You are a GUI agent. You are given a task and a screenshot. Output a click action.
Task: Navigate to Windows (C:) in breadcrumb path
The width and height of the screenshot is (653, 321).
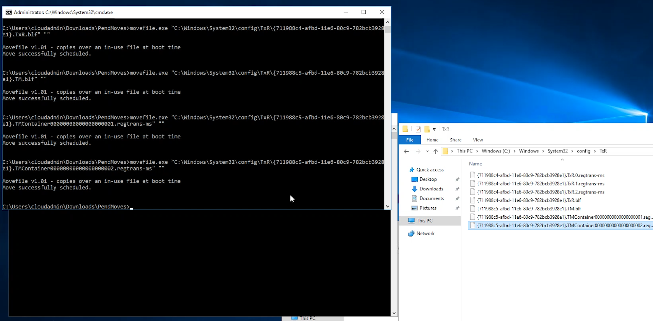(496, 151)
